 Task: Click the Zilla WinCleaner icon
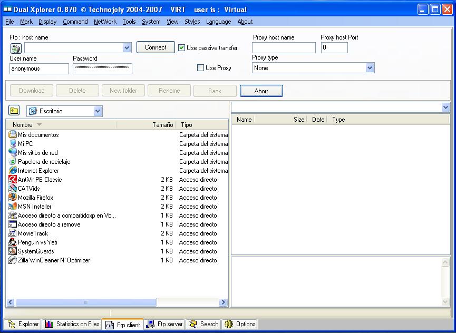13,260
